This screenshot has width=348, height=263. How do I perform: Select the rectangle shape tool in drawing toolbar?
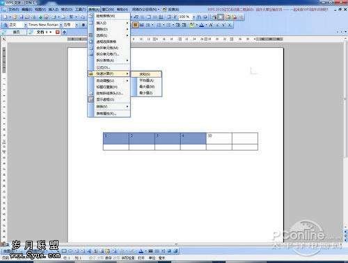(64, 251)
